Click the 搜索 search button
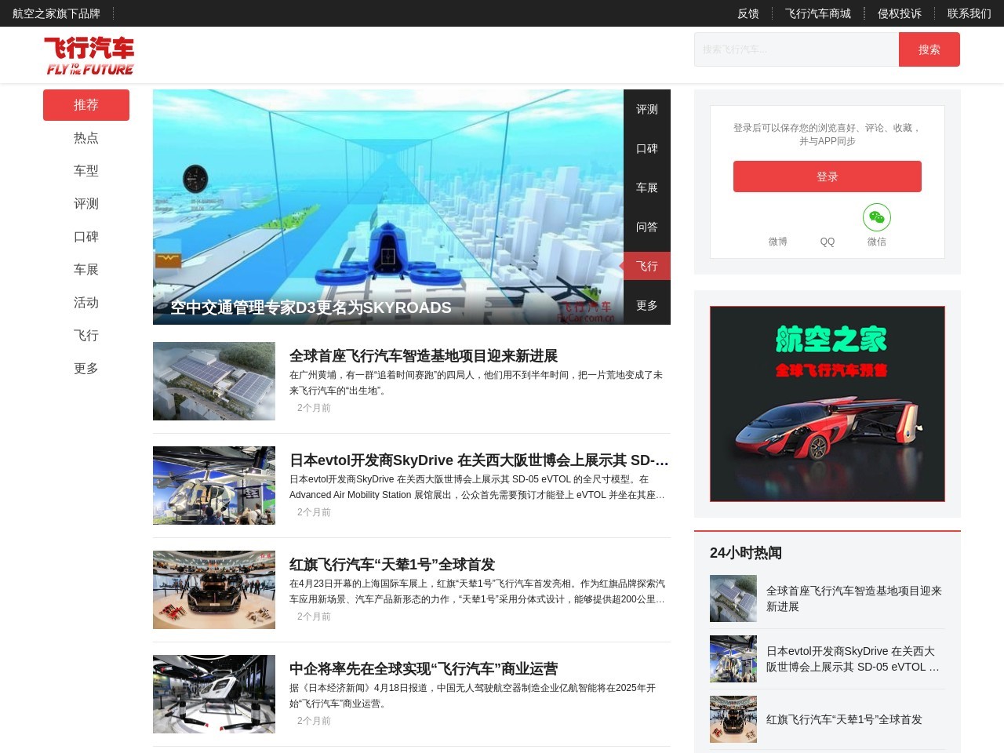 pyautogui.click(x=929, y=49)
